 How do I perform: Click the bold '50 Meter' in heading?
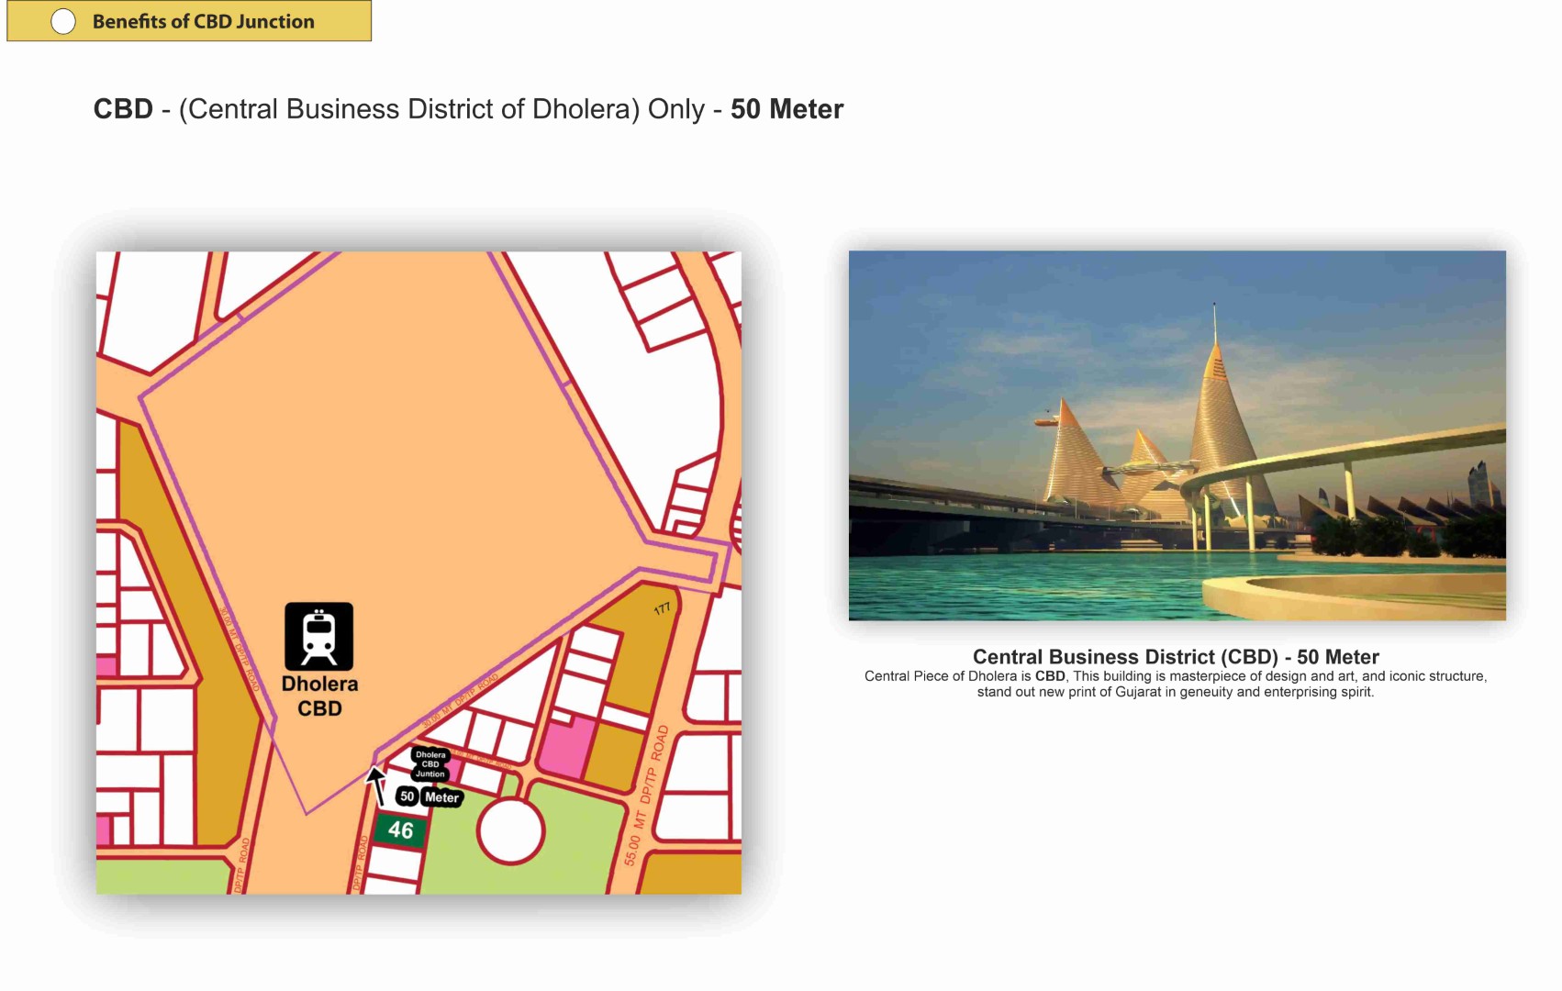(787, 109)
